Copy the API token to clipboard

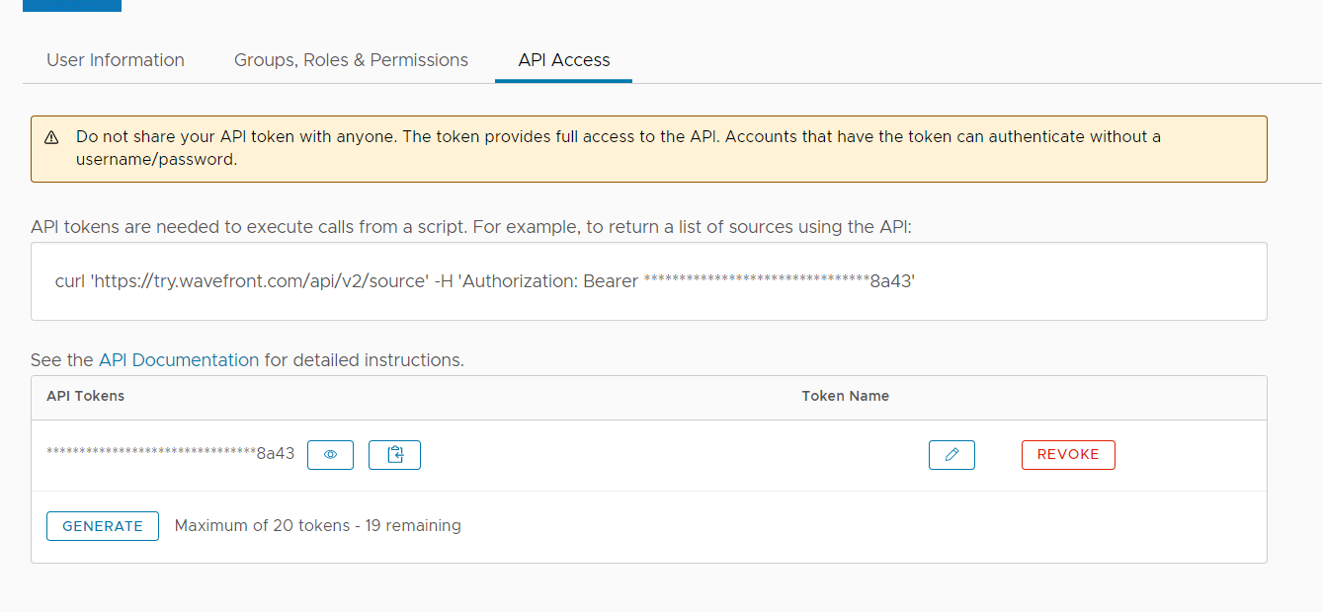coord(394,455)
